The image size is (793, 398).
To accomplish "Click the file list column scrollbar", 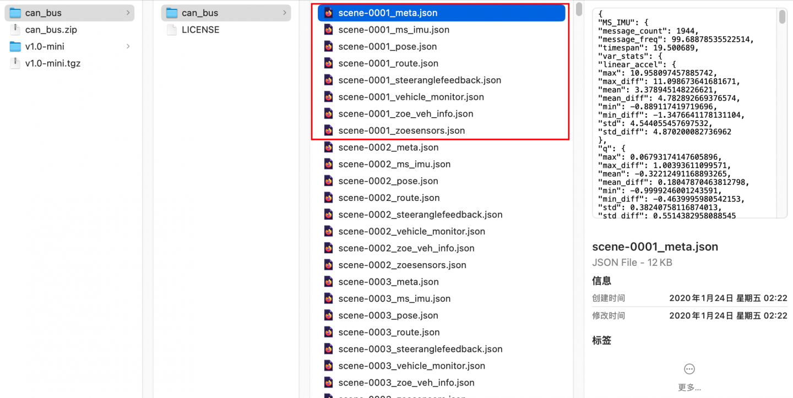I will pyautogui.click(x=579, y=10).
